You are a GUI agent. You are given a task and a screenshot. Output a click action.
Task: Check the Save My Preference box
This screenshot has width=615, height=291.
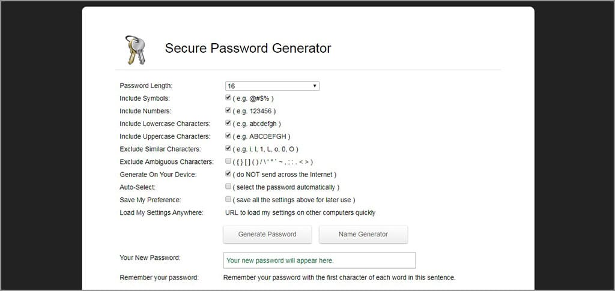click(x=228, y=199)
